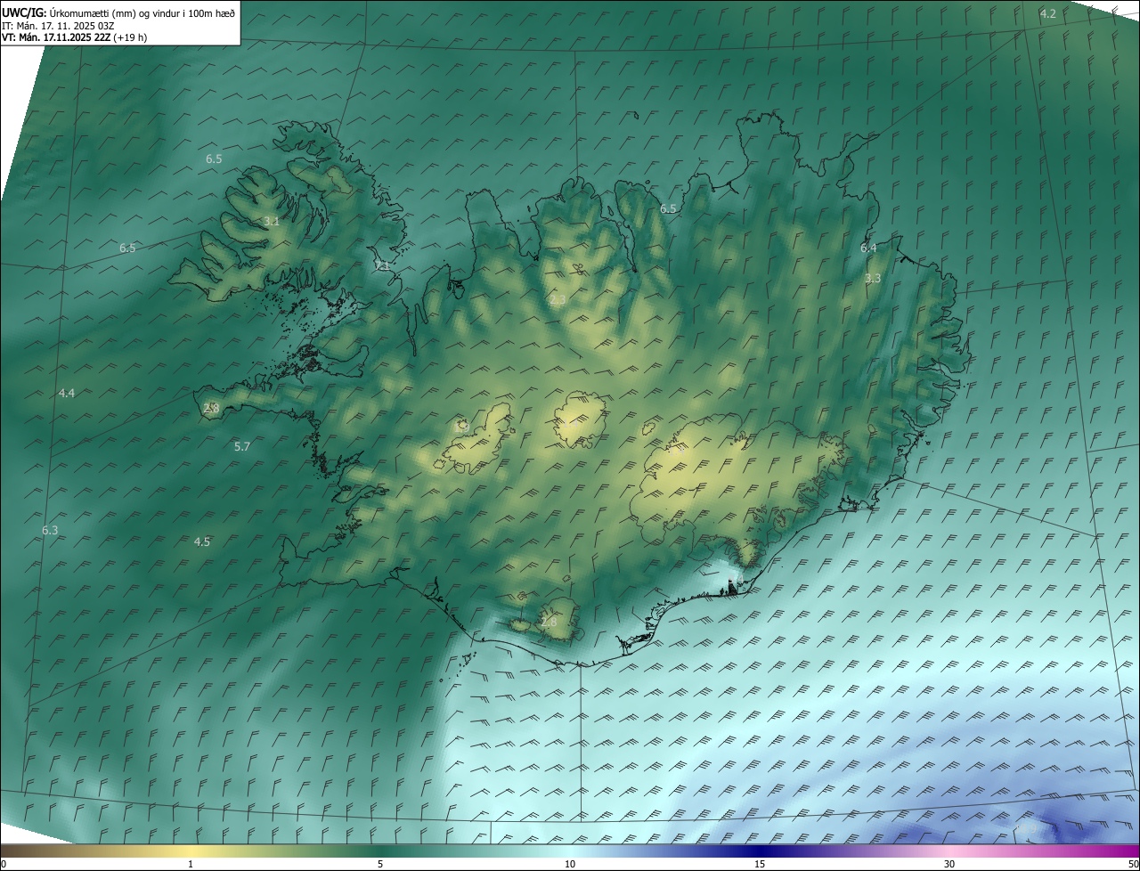
Task: Click the map value 7.1
Action: point(382,266)
